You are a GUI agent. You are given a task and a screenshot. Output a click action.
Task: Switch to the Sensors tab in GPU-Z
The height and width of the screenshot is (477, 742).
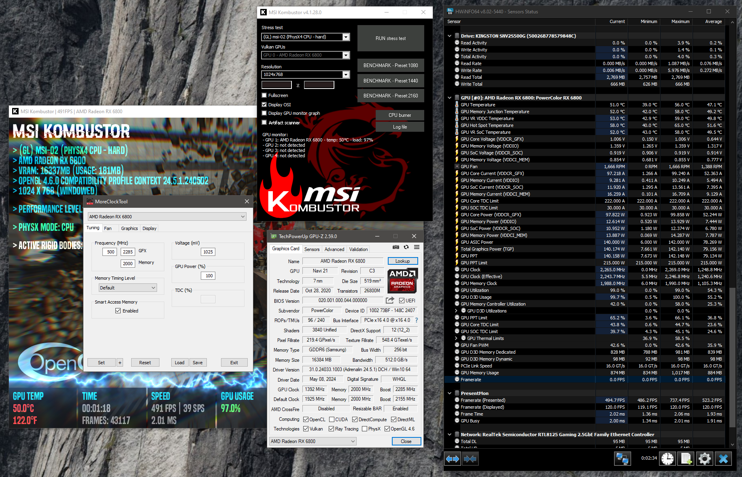pos(312,249)
